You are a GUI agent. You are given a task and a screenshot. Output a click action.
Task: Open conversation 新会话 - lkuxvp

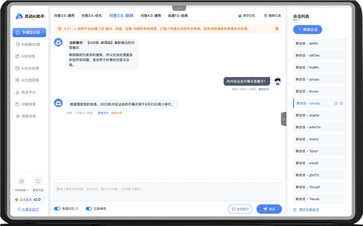pyautogui.click(x=319, y=91)
